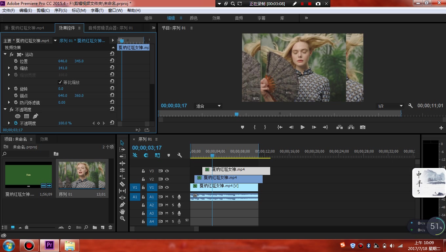Click the Lift button in Program monitor

tap(339, 127)
